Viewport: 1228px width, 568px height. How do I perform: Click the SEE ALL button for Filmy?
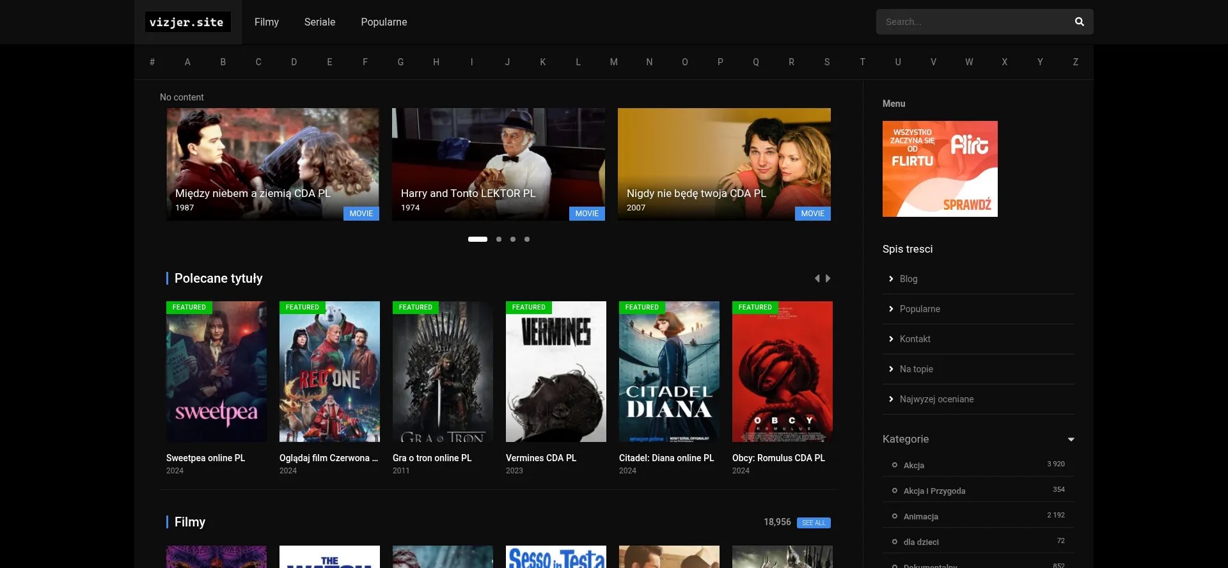point(814,523)
